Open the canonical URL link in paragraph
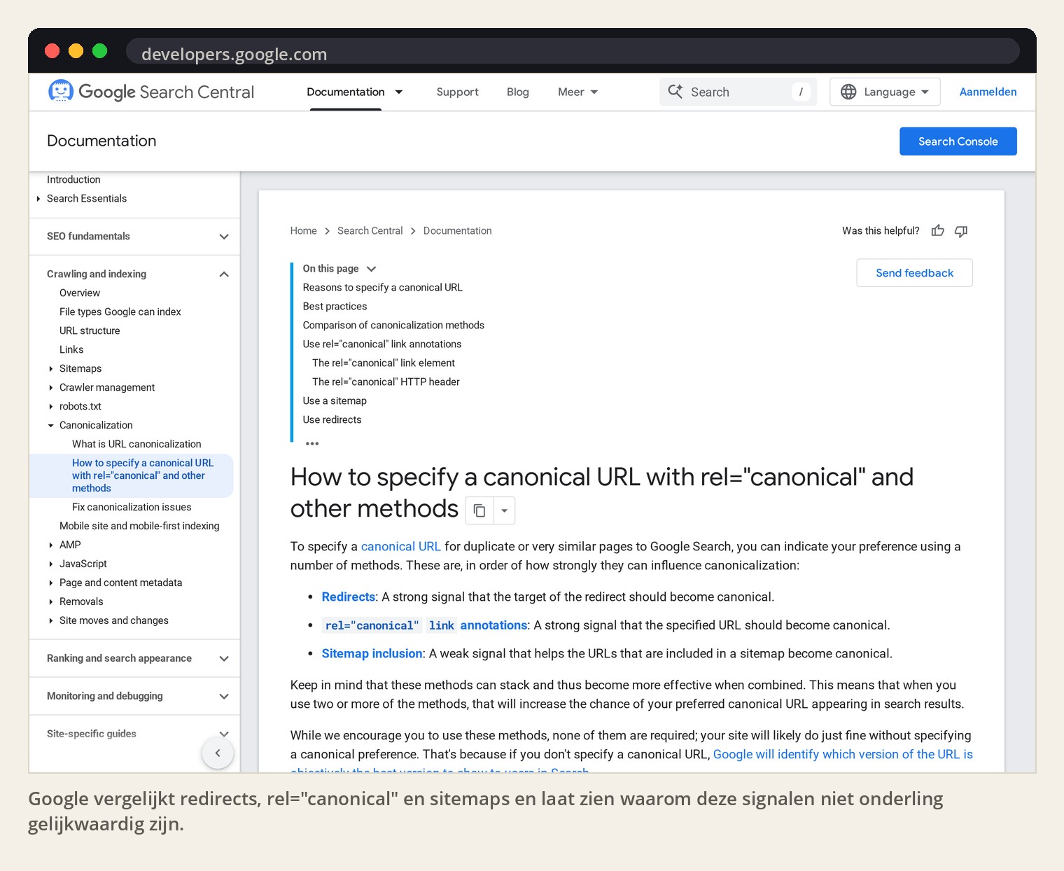 coord(400,547)
